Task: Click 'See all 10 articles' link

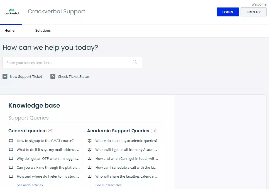Action: point(108,185)
